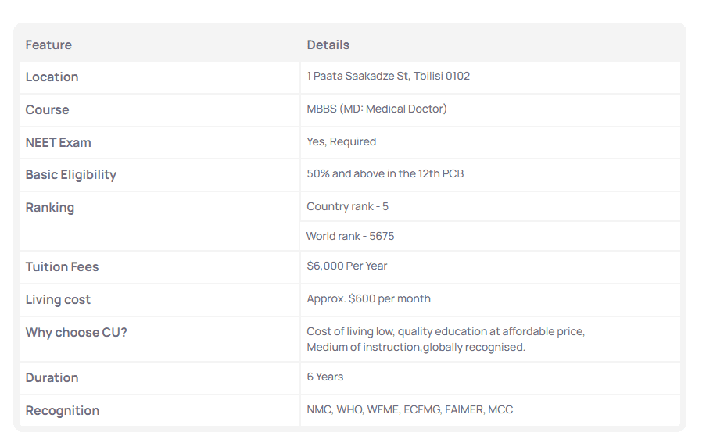The width and height of the screenshot is (706, 443).
Task: Select the Ranking row label
Action: point(49,208)
